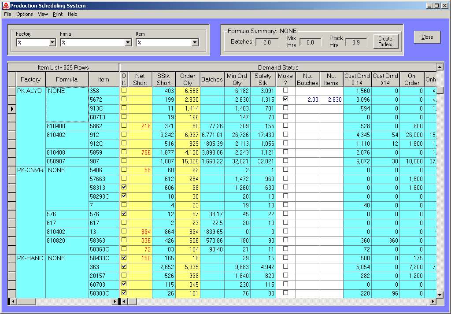The width and height of the screenshot is (451, 314).
Task: Select the PK-ALYD factory cell
Action: tap(31, 126)
